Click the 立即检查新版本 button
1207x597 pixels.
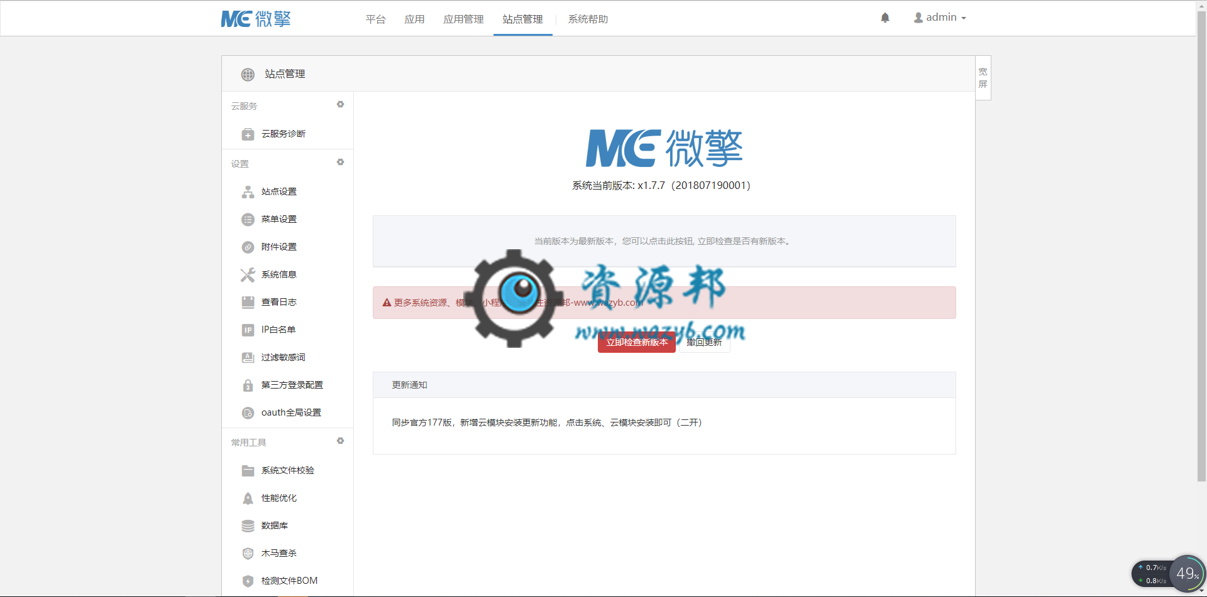click(x=637, y=342)
